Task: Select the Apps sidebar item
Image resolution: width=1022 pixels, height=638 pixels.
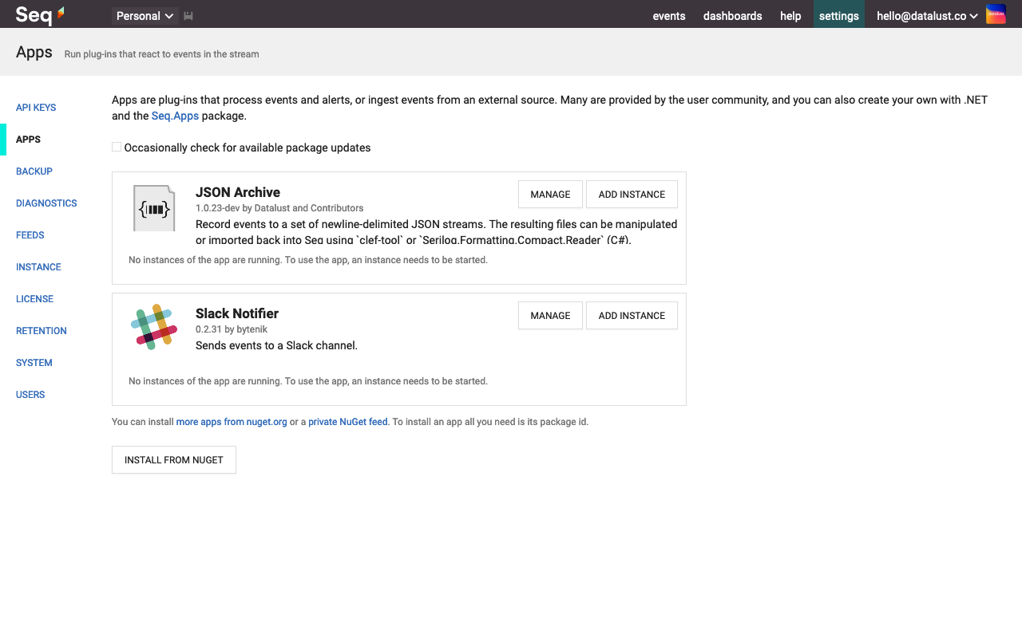Action: point(28,140)
